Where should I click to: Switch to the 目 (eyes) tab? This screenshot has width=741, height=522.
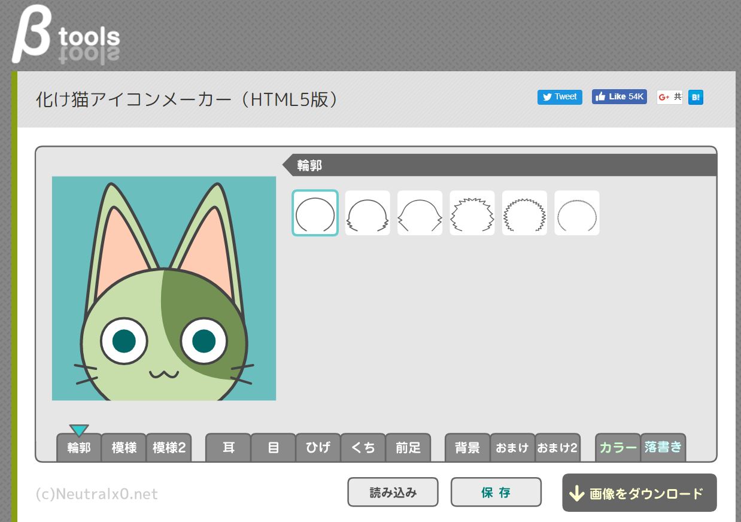click(x=273, y=448)
